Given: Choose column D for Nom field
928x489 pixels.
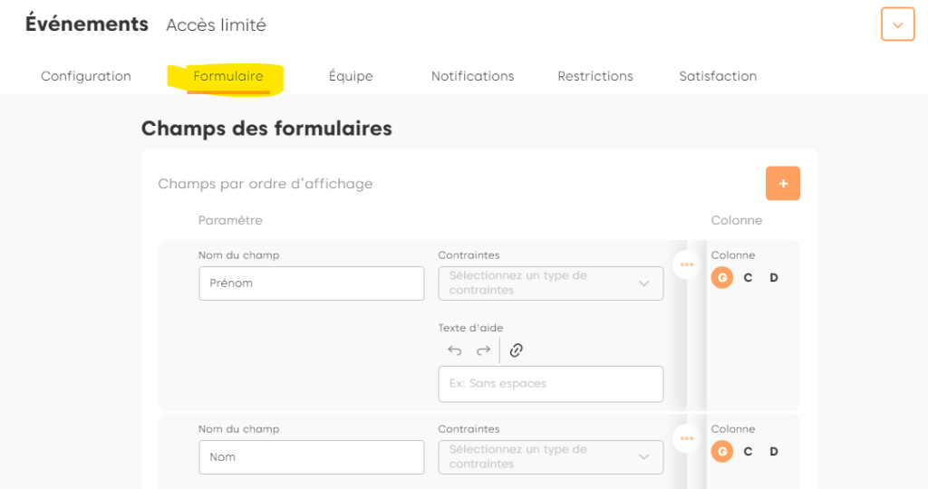Looking at the screenshot, I should click(x=774, y=451).
